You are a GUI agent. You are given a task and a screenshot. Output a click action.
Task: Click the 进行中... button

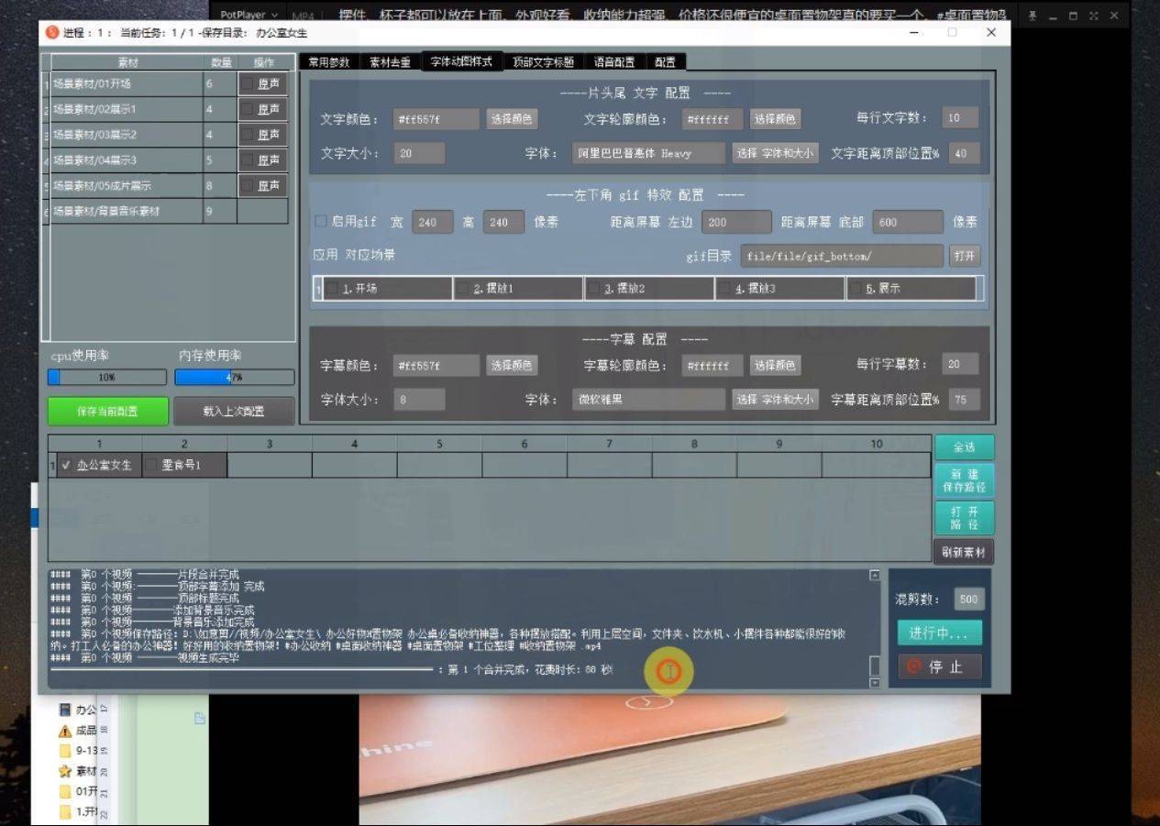[x=938, y=633]
